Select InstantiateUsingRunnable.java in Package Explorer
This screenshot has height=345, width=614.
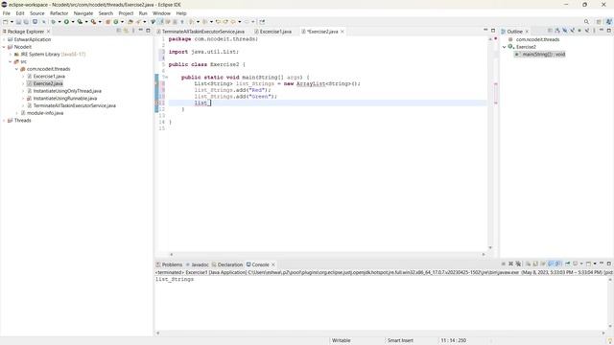pos(65,98)
